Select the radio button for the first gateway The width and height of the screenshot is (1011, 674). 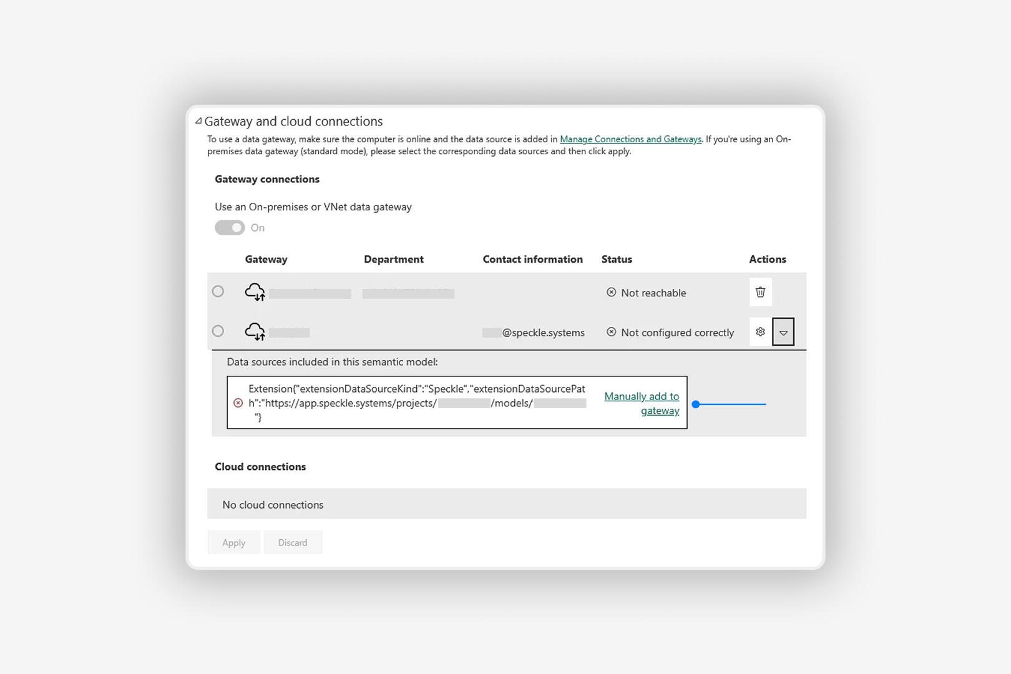pos(218,291)
